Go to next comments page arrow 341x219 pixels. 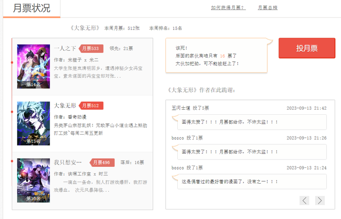pyautogui.click(x=320, y=200)
